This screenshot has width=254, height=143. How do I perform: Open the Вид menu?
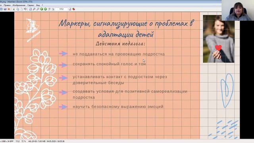[38, 5]
